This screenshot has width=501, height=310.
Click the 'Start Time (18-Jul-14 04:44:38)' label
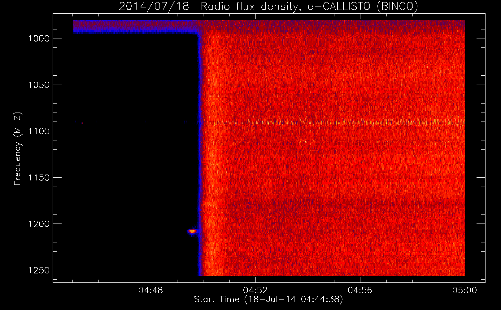pyautogui.click(x=268, y=299)
